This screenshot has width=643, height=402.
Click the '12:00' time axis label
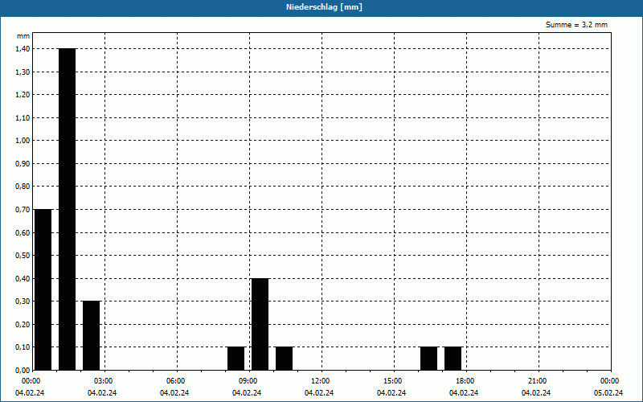tap(321, 381)
